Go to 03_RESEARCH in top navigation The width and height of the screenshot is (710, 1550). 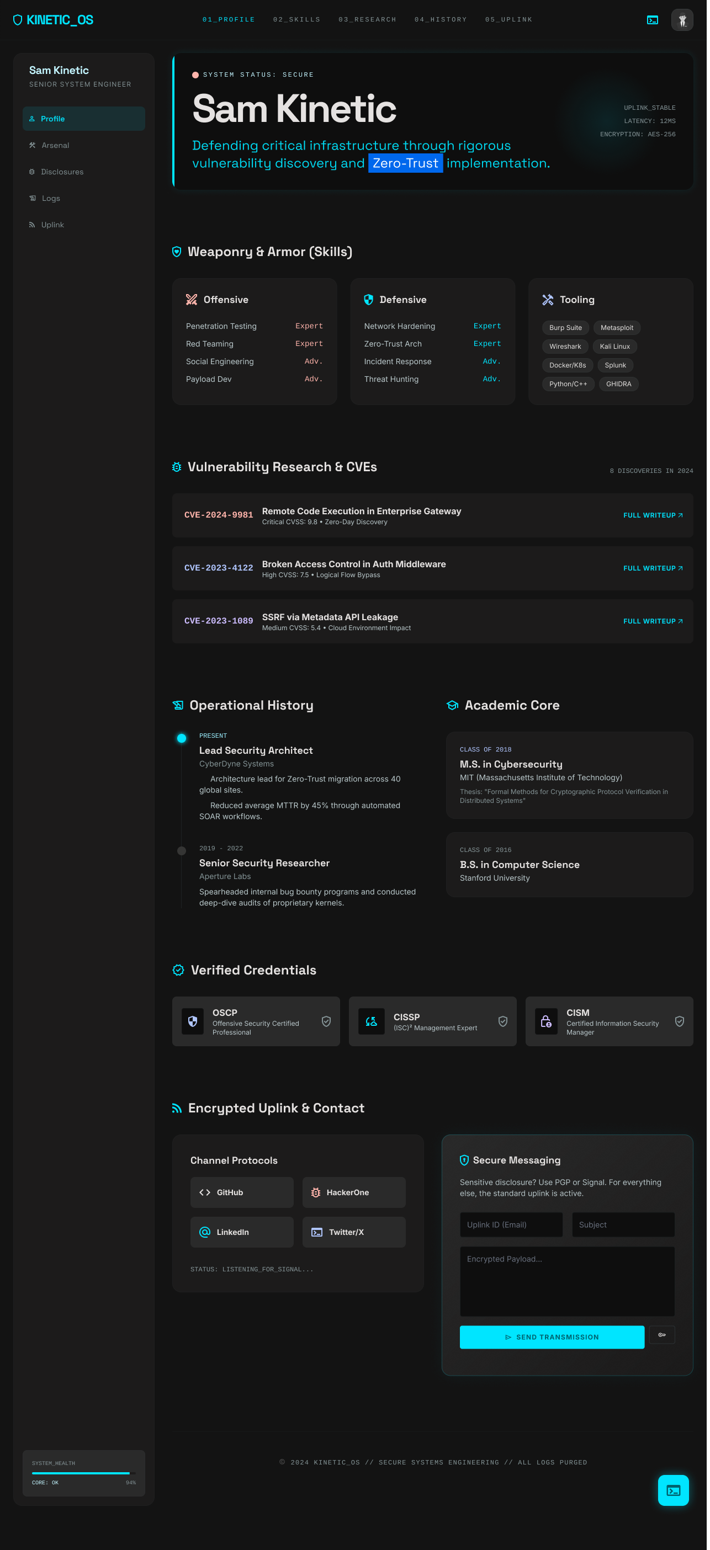367,20
